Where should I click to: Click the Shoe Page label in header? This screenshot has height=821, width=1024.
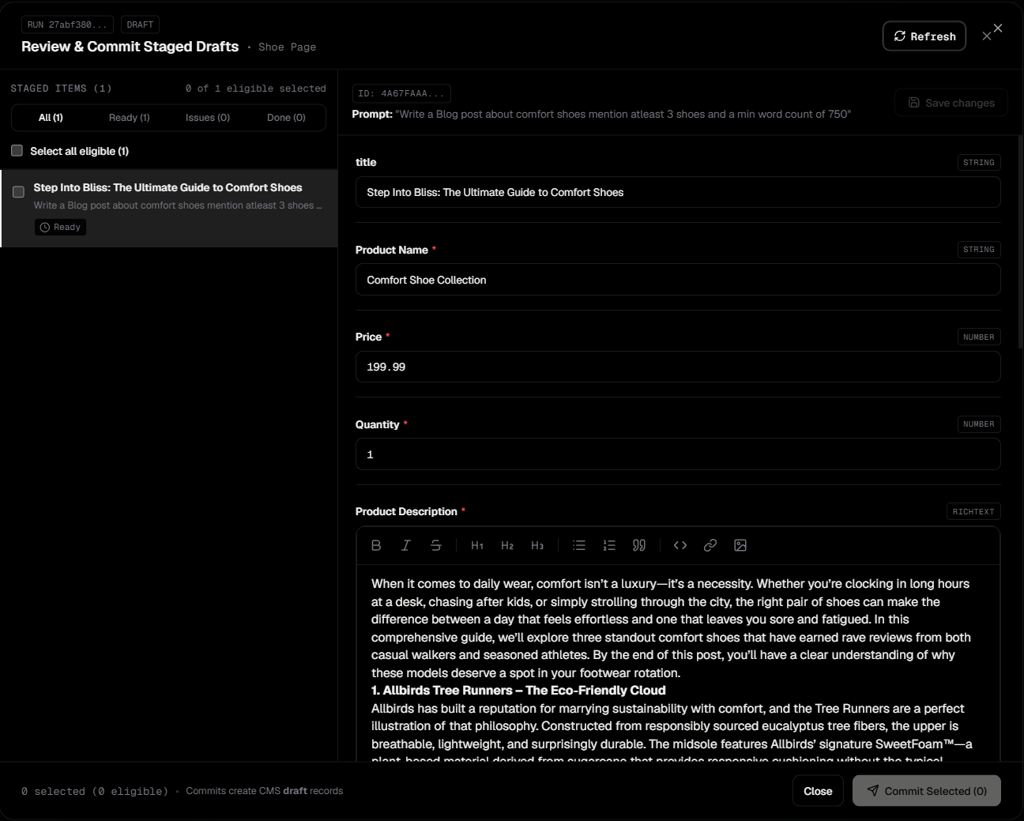point(287,47)
